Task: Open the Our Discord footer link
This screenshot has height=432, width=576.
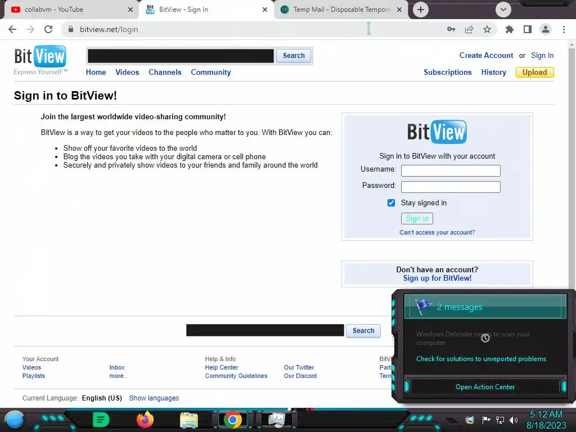Action: coord(300,376)
